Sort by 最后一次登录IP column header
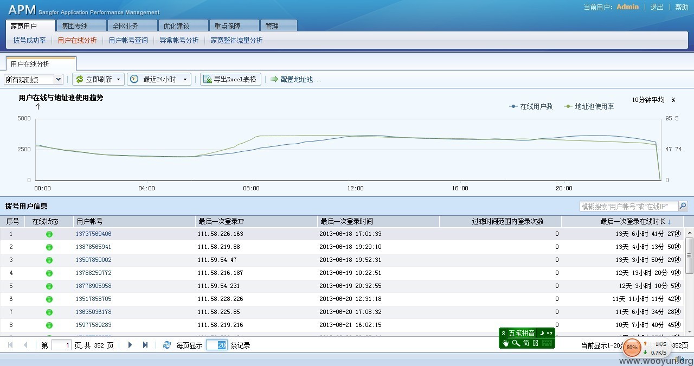The height and width of the screenshot is (366, 694). tap(256, 221)
